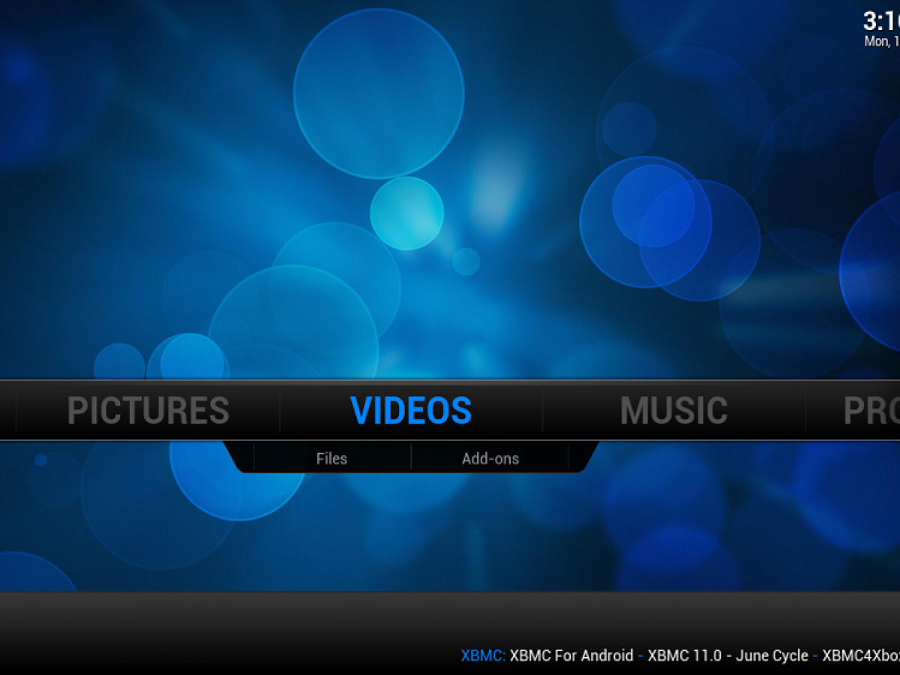Open XBMC 11.0 - June Cycle headline
This screenshot has height=675, width=900.
tap(727, 655)
